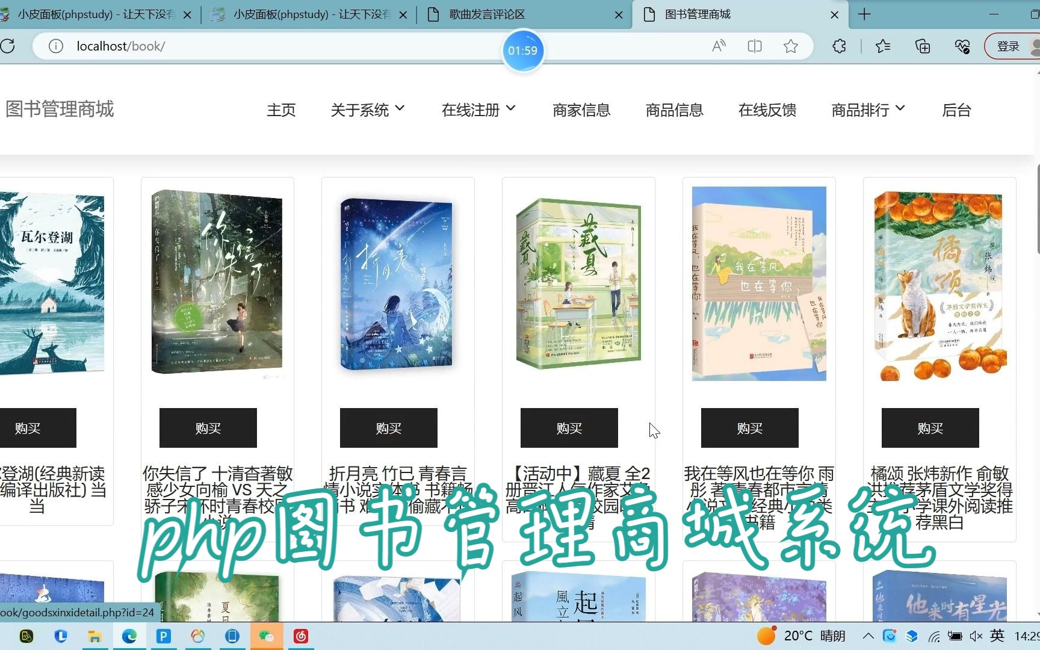Expand the 在线注册 dropdown menu
The height and width of the screenshot is (650, 1040).
pos(478,110)
